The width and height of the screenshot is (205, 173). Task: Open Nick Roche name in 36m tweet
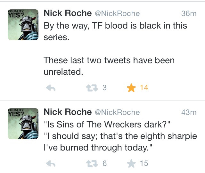click(68, 13)
